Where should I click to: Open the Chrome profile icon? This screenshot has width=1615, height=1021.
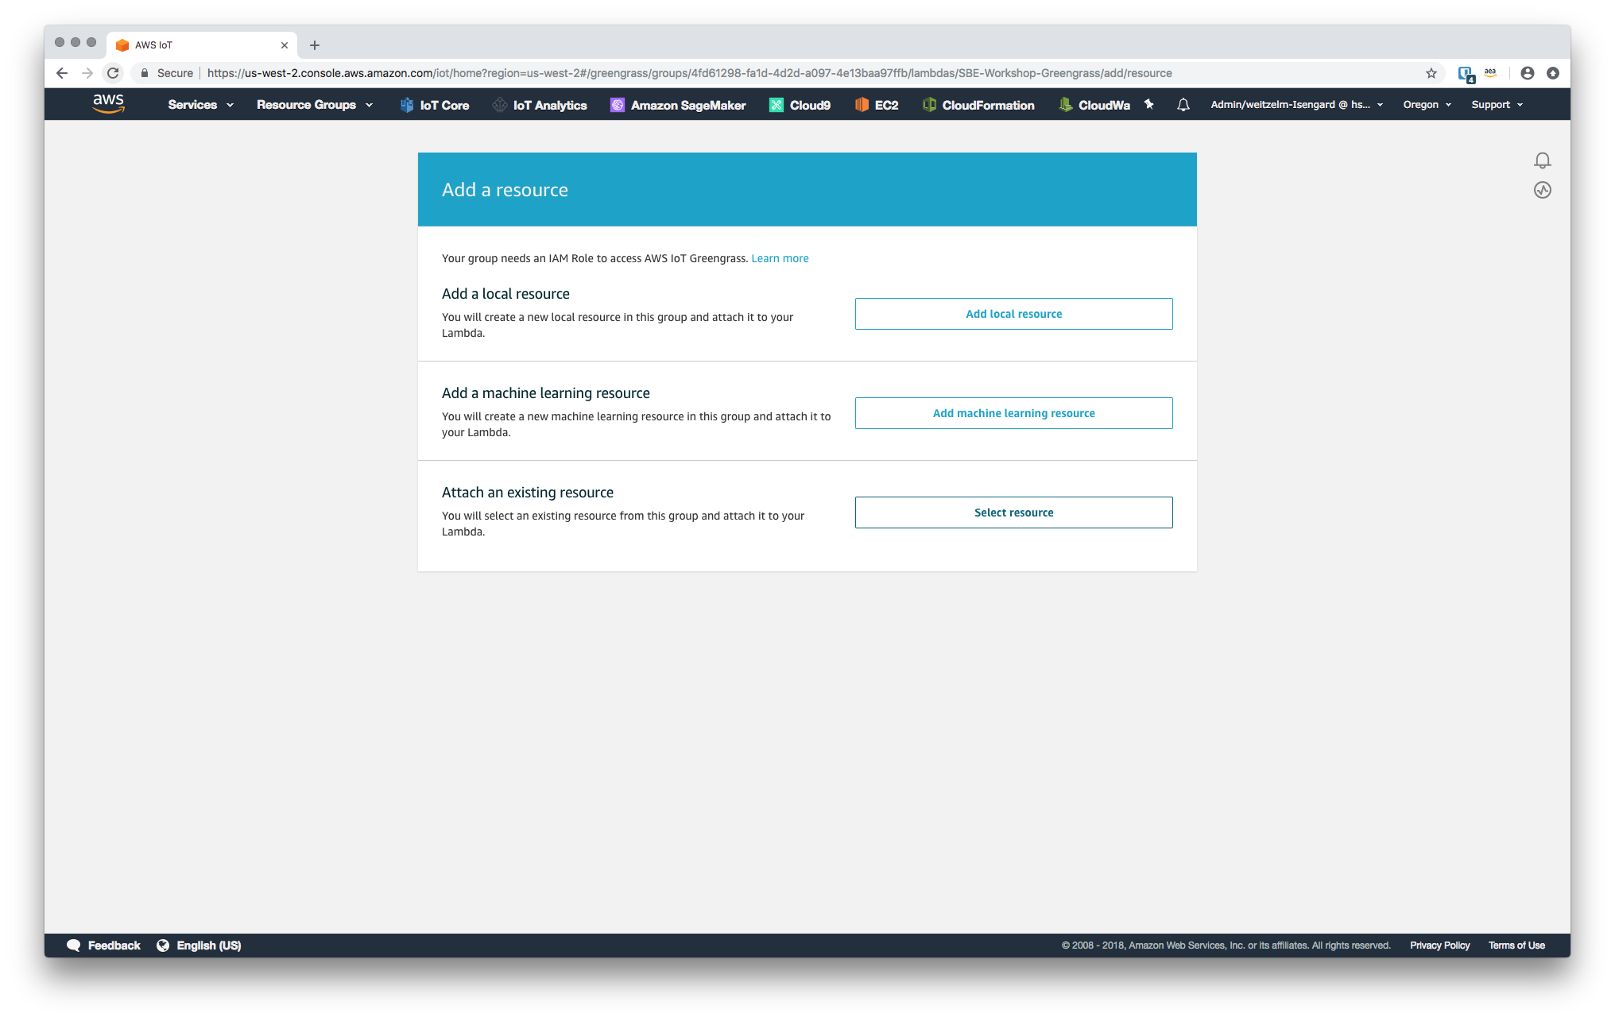(x=1528, y=73)
